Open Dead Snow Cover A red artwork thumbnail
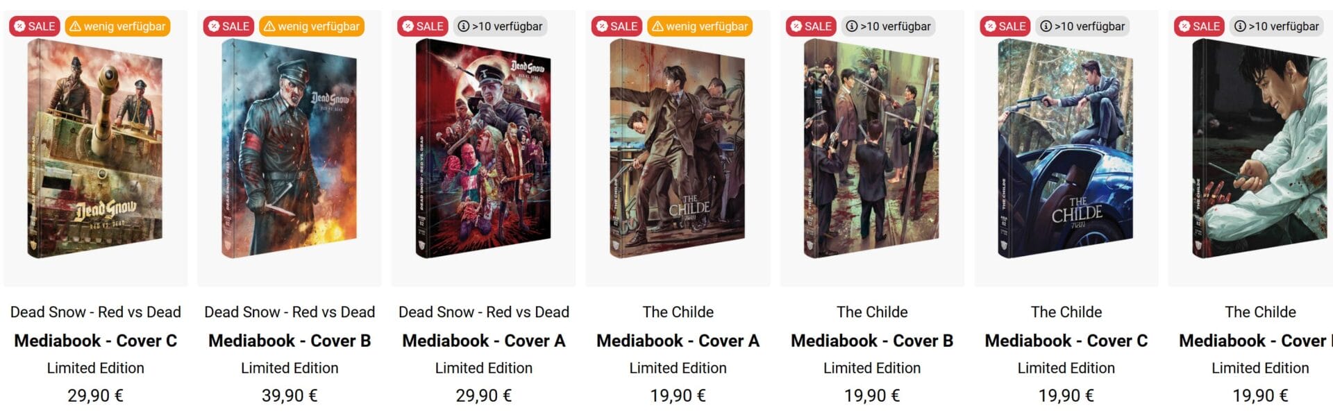Image resolution: width=1333 pixels, height=417 pixels. coord(483,148)
